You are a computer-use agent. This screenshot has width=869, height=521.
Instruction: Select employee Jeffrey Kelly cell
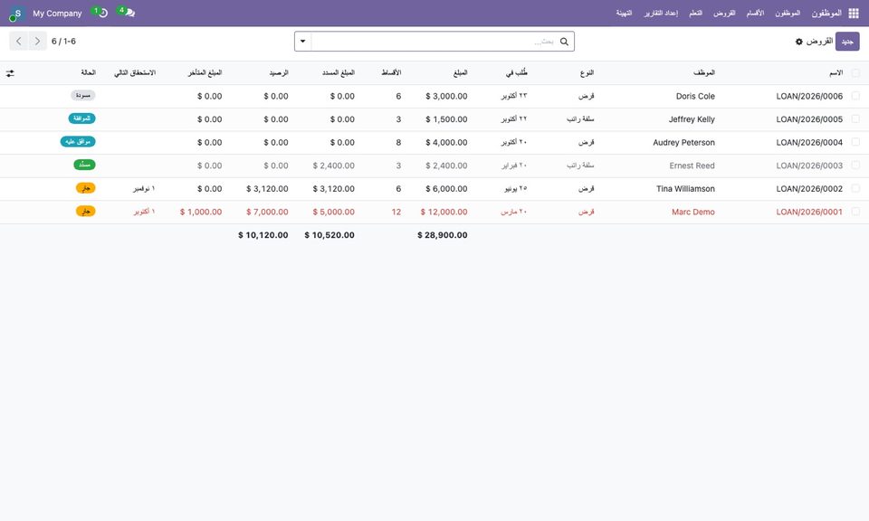692,119
